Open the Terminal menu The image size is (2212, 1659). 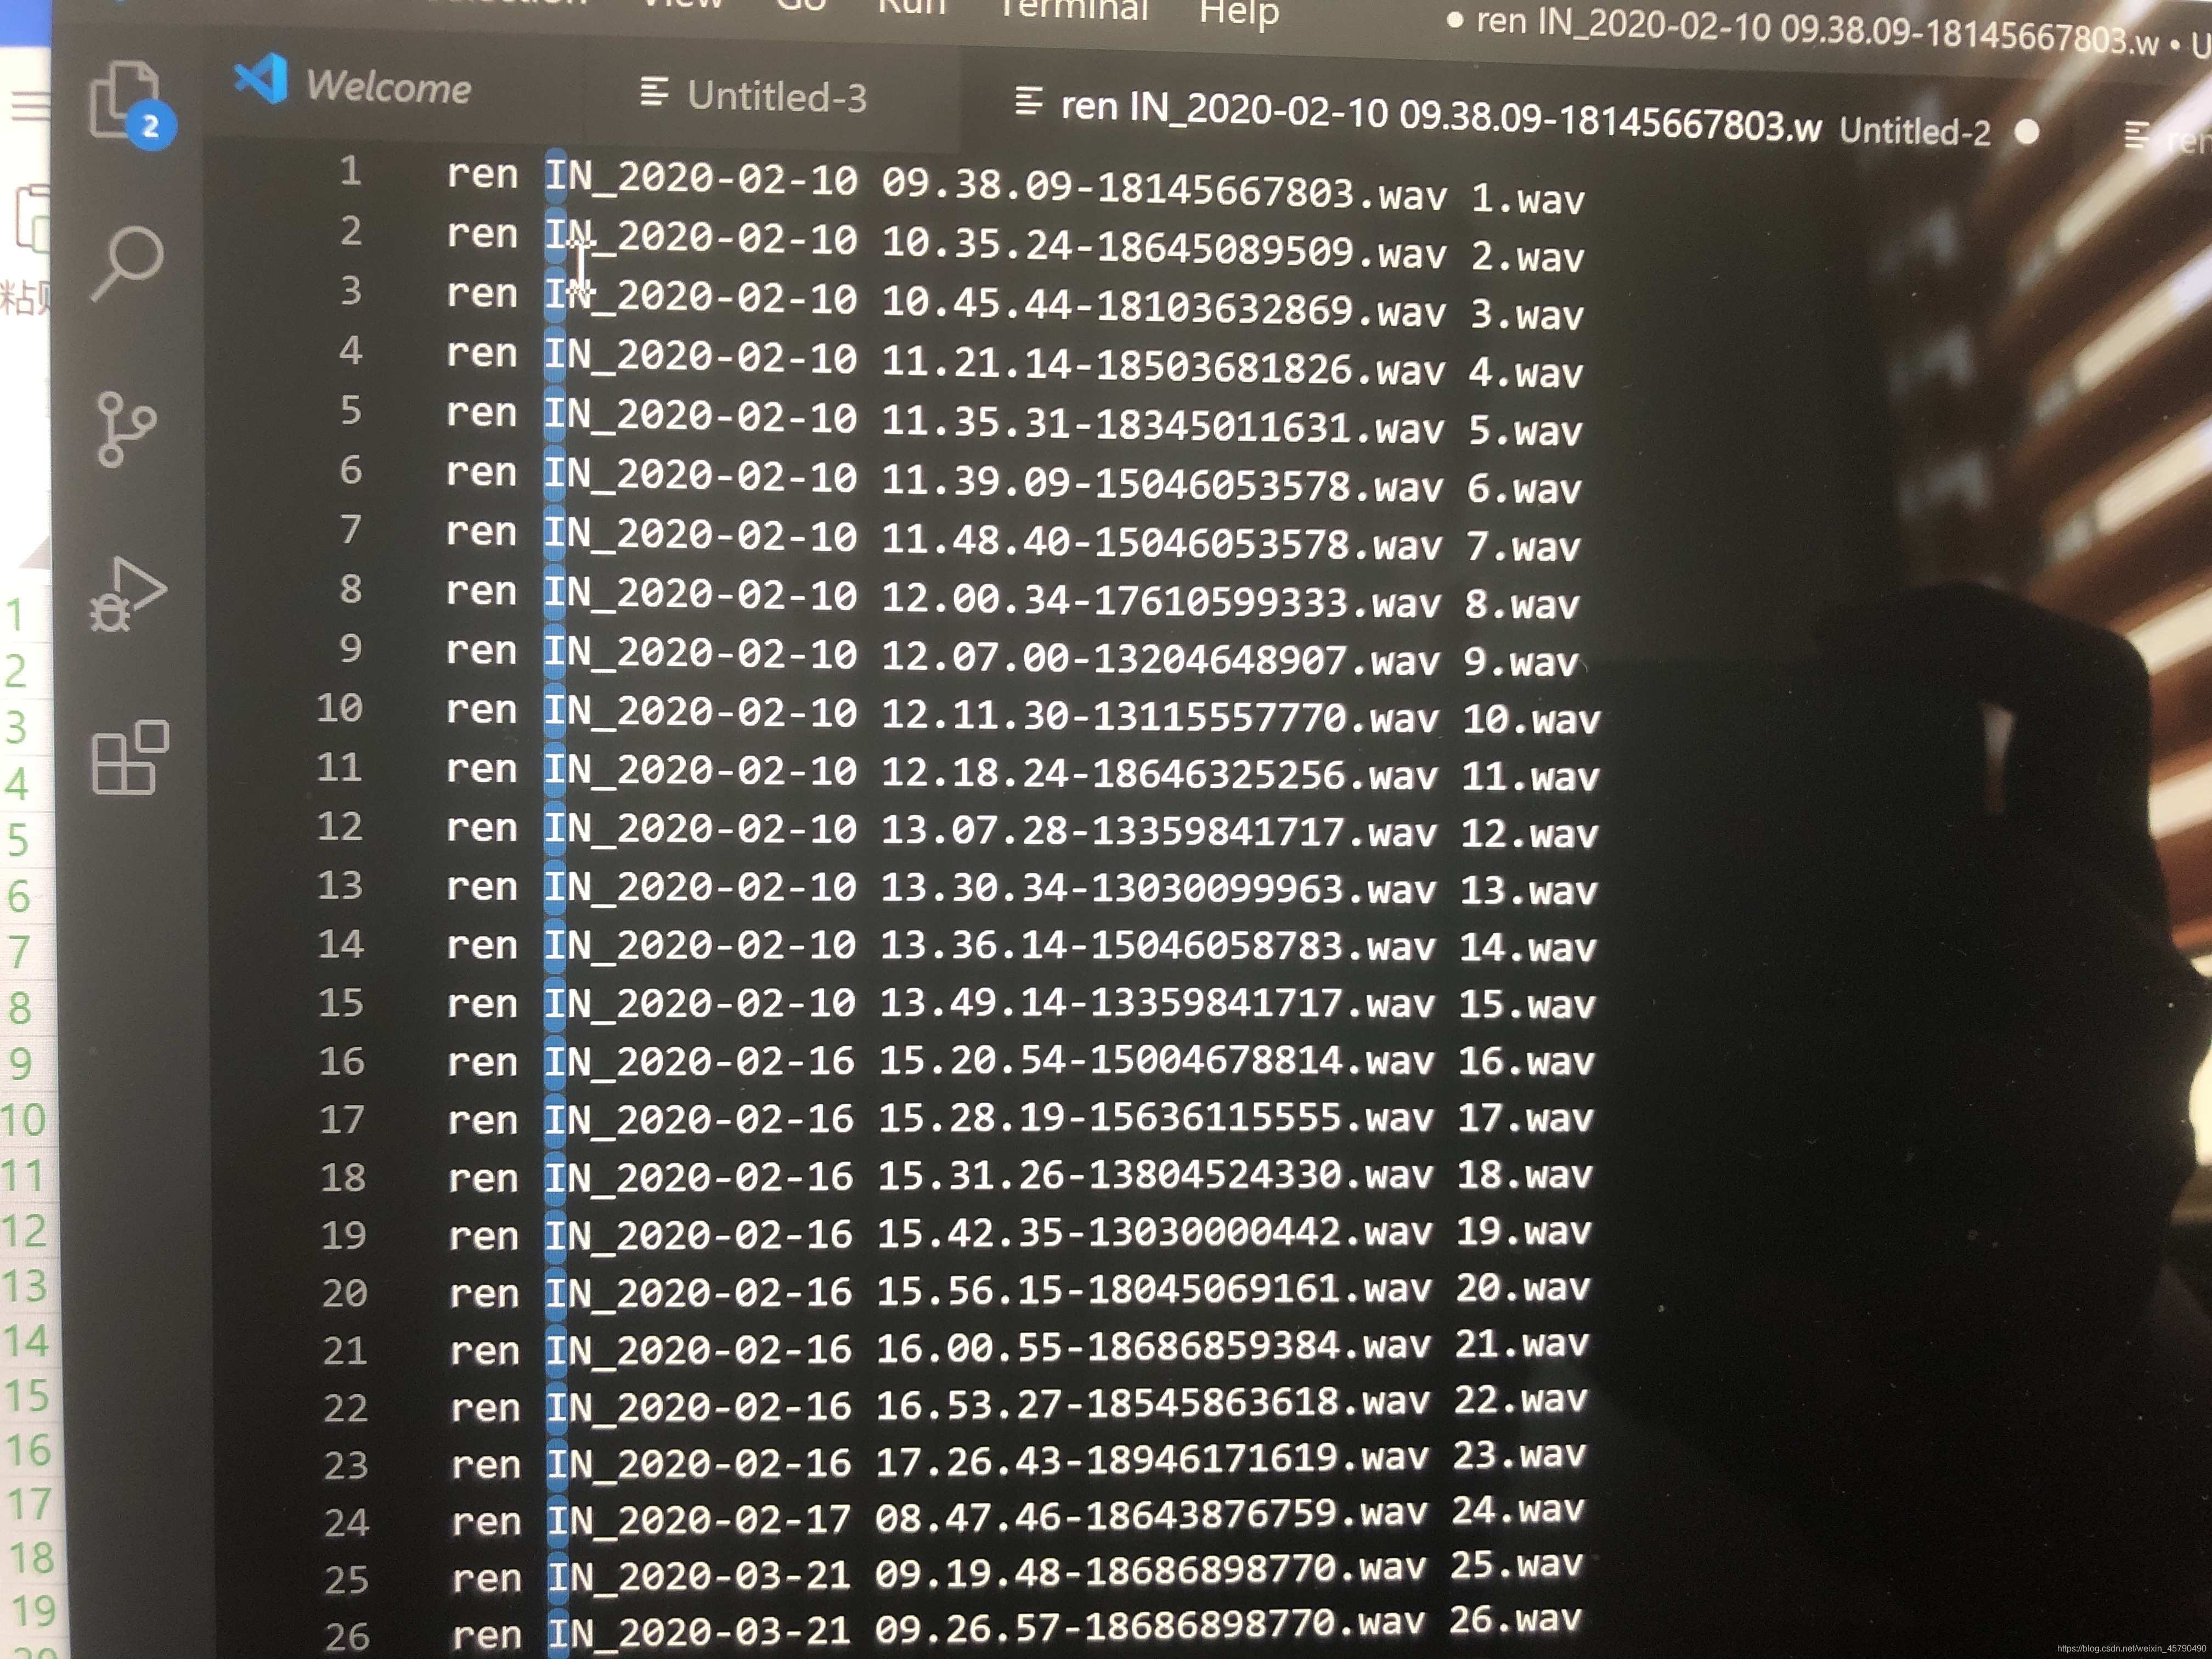tap(1074, 10)
